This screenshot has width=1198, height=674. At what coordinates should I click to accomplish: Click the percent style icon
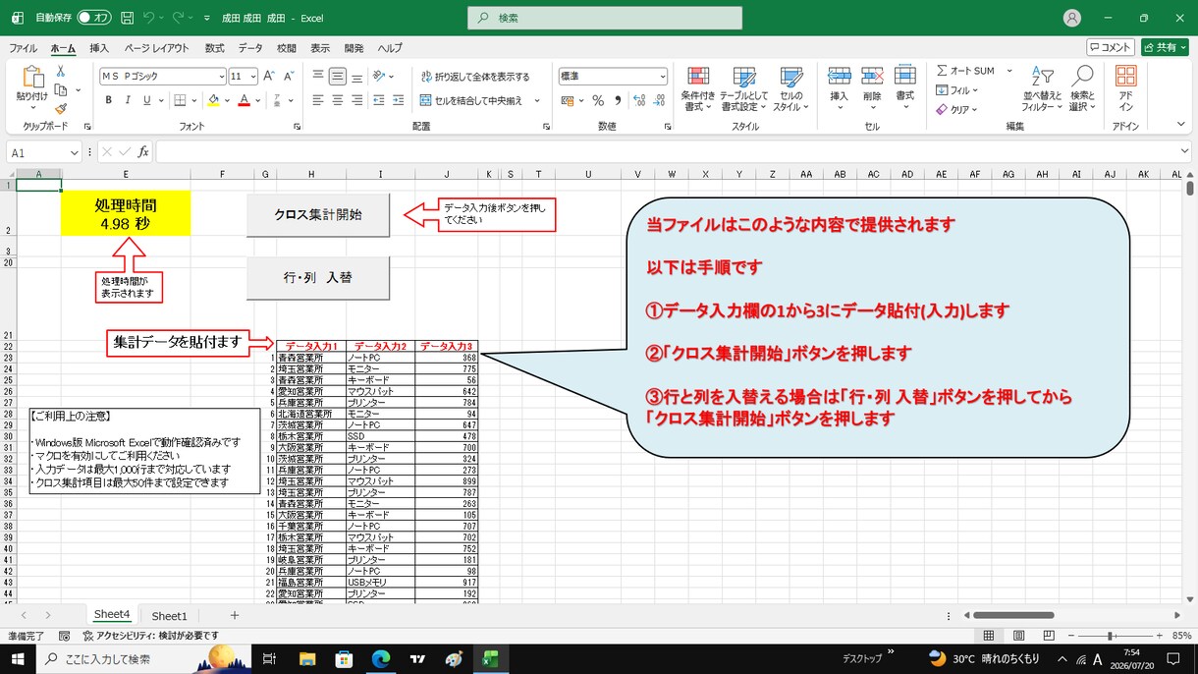[598, 100]
